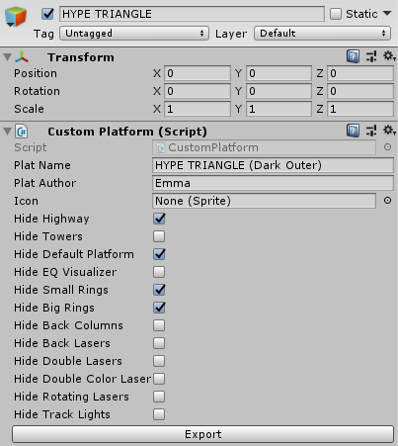Click the Transform component header title
The width and height of the screenshot is (398, 446).
pyautogui.click(x=81, y=57)
